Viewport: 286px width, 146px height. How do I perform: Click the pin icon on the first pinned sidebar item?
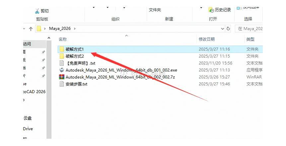coord(43,52)
